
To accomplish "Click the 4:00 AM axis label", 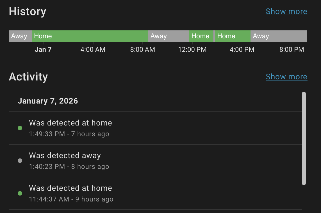I will click(x=93, y=50).
